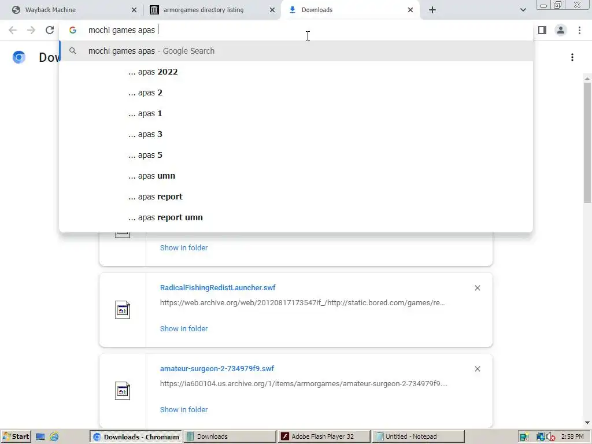Click the muted volume tray icon
Screen dimensions: 592x444
click(550, 437)
